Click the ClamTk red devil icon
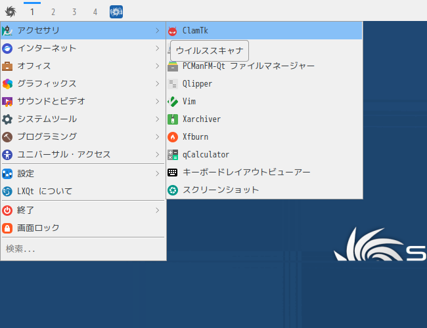Screen dimensions: 427x328 tap(173, 31)
